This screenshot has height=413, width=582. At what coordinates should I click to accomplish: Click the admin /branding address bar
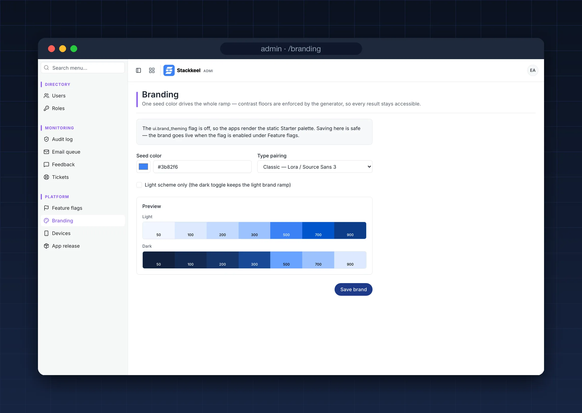pos(291,49)
